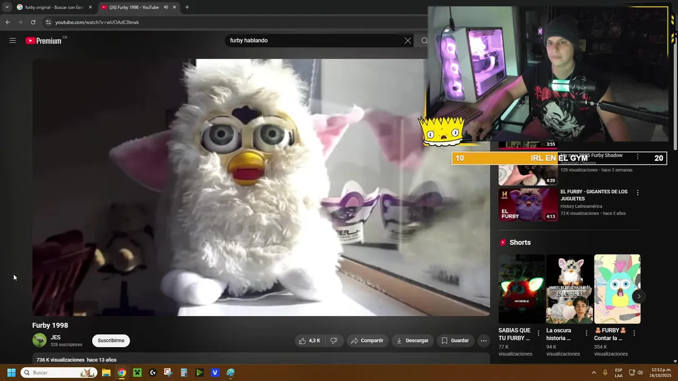
Task: Open options for SABIAS QUE TU FURBY short
Action: [x=539, y=333]
